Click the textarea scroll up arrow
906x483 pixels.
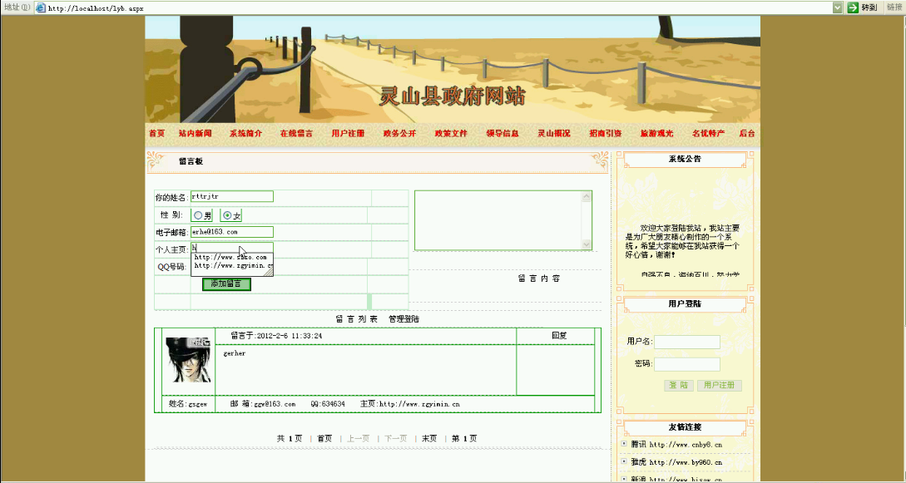[587, 197]
